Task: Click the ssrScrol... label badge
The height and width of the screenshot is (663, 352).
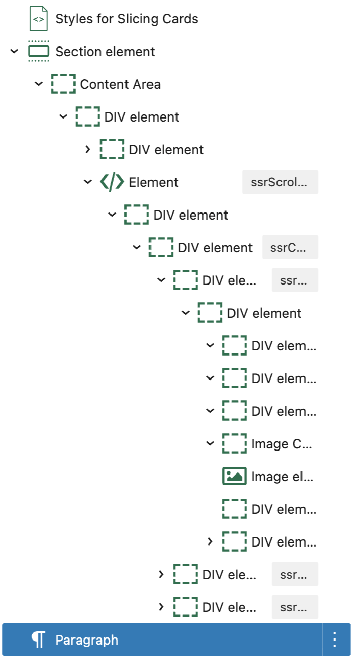Action: 280,182
